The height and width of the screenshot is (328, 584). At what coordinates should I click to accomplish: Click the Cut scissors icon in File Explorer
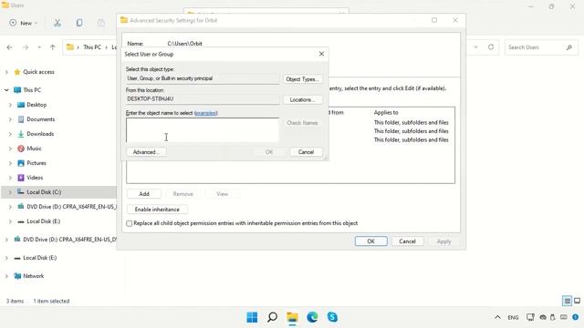pos(57,23)
